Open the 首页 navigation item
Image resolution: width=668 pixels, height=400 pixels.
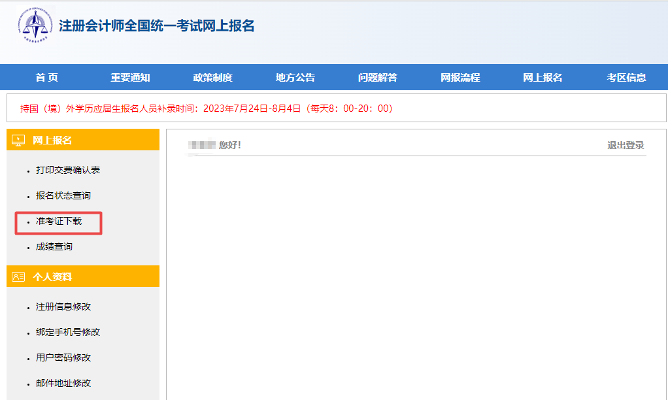point(46,78)
